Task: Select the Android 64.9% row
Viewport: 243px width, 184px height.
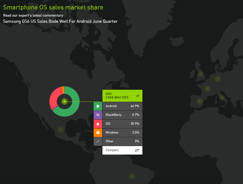Action: [x=122, y=106]
